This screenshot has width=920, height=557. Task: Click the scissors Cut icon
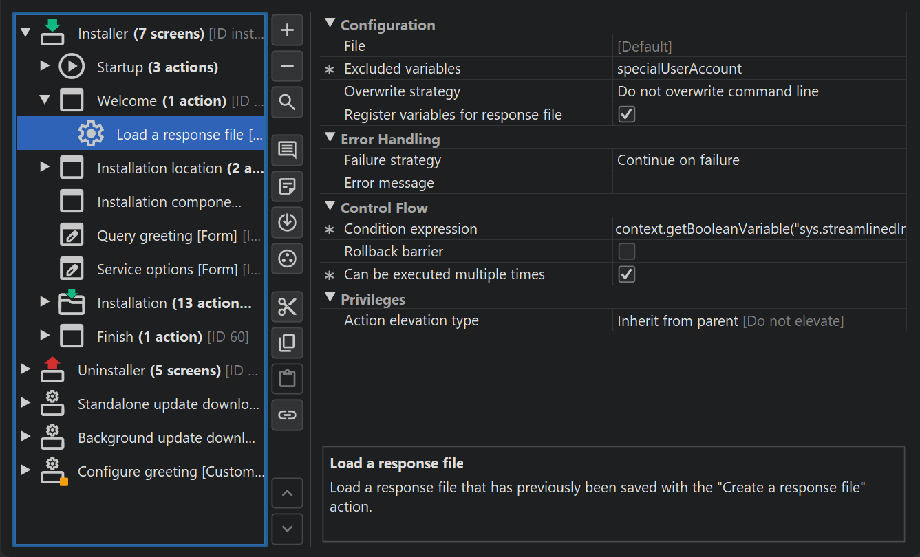(x=287, y=307)
